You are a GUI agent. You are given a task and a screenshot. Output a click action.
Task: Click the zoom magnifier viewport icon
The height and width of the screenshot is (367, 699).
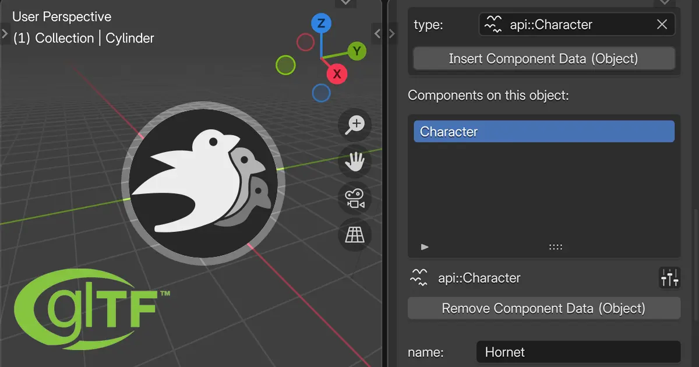pos(355,125)
